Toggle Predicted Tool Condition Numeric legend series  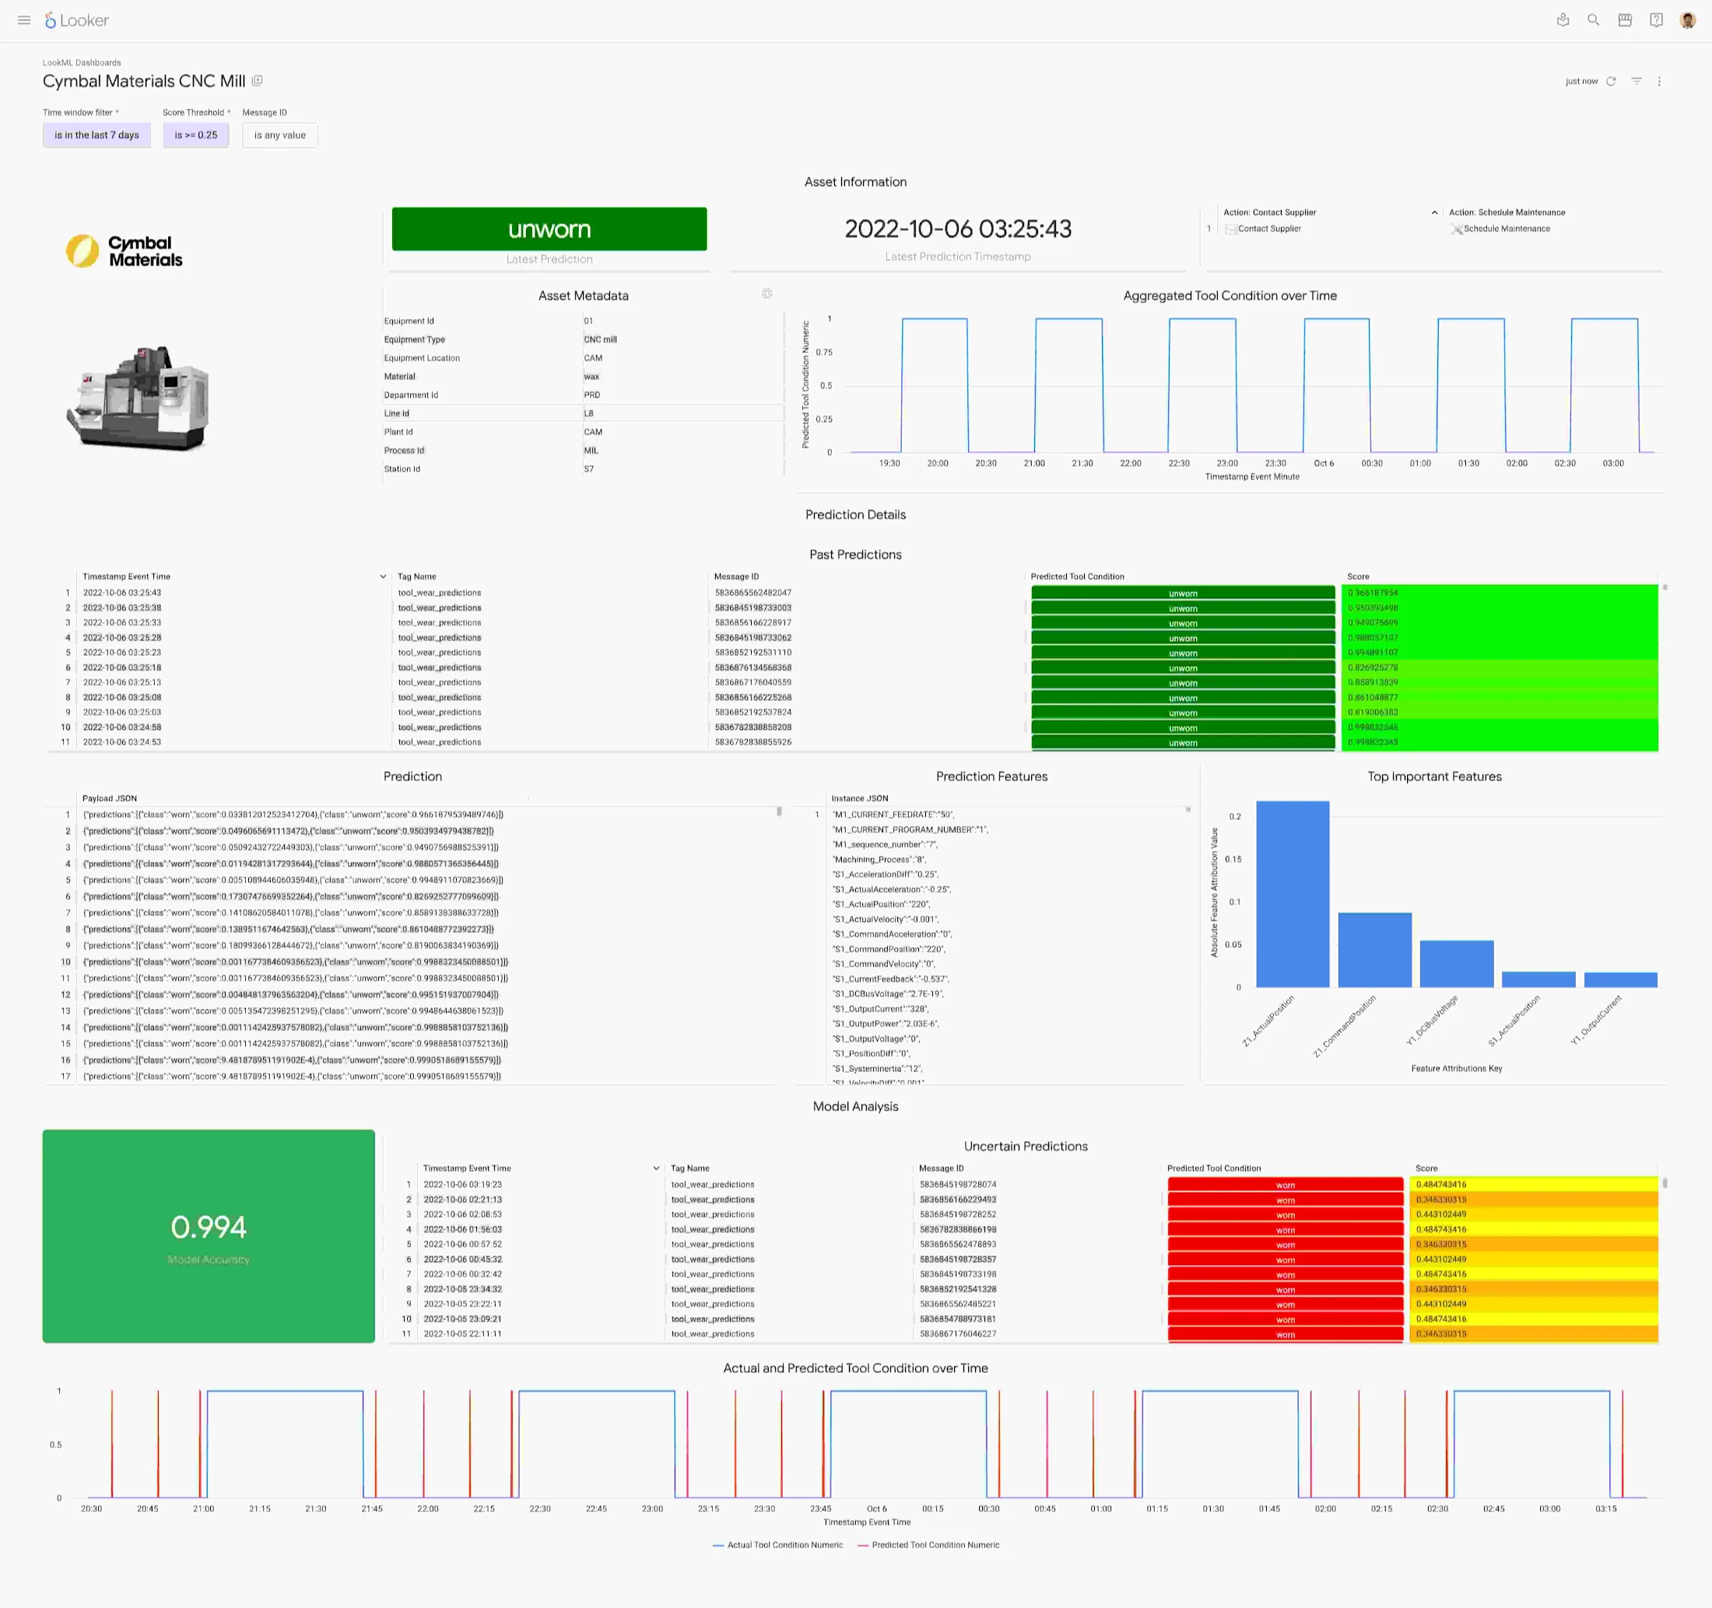tap(935, 1545)
